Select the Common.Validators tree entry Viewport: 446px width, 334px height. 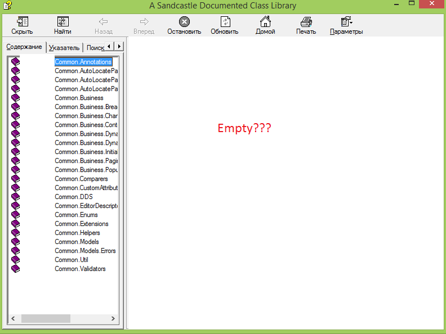pos(80,269)
